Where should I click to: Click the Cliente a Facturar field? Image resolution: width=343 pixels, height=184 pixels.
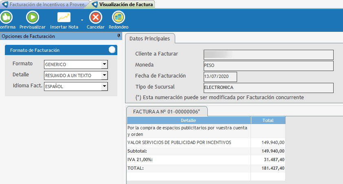[x=268, y=55]
